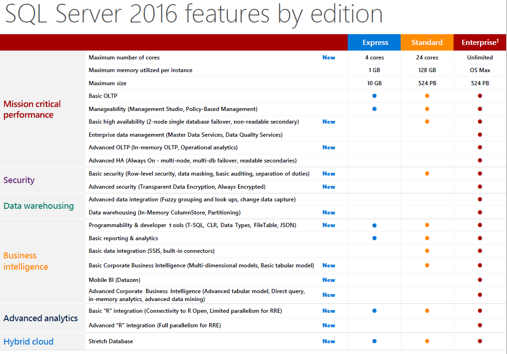
Task: Click the red Enterprise dot for Stretch Database
Action: pos(479,341)
